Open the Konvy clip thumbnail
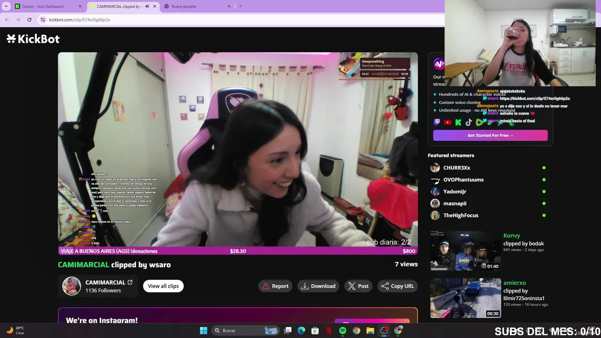601x338 pixels. click(x=466, y=251)
